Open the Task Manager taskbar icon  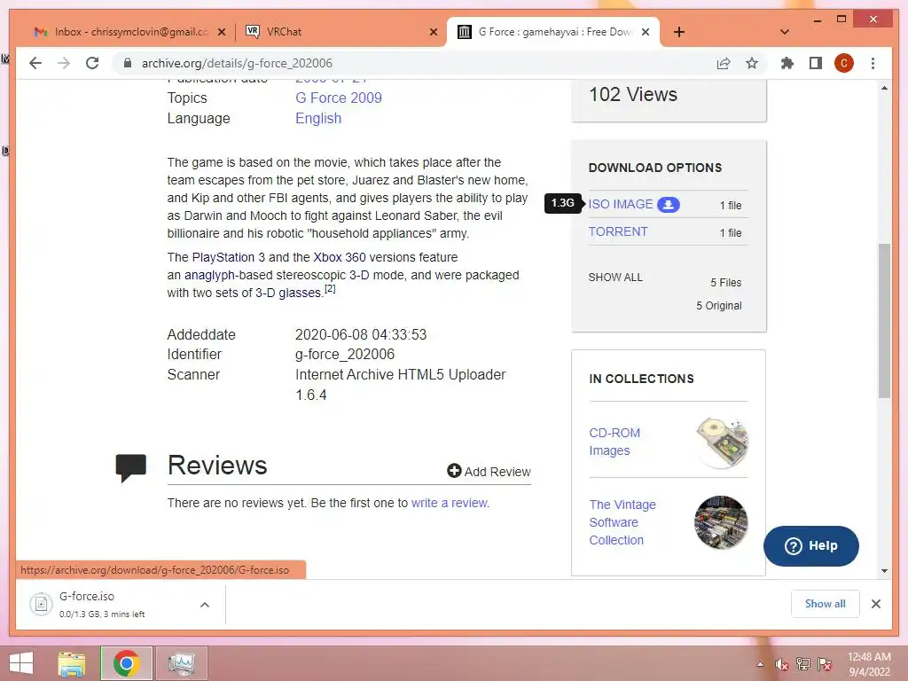182,663
